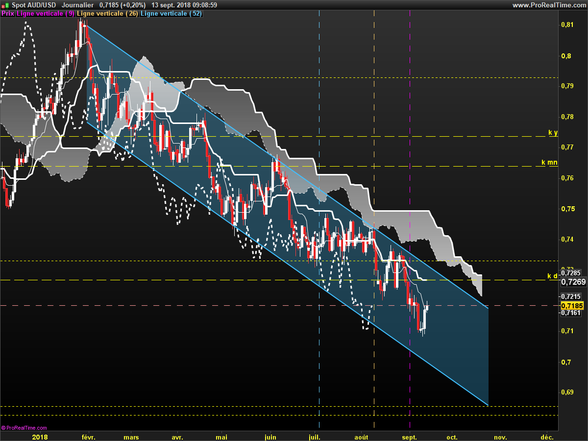Click the Journalier timeframe label
This screenshot has height=441, width=588.
pyautogui.click(x=77, y=5)
